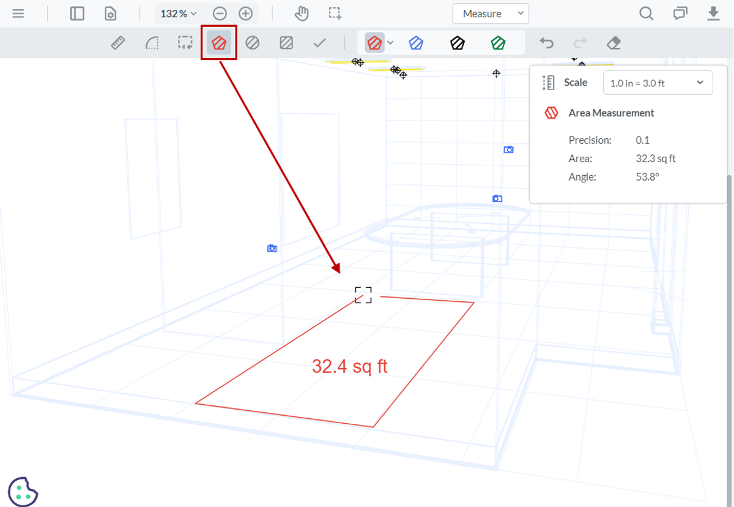Viewport: 734px width, 507px height.
Task: Click the undo icon
Action: click(x=546, y=43)
